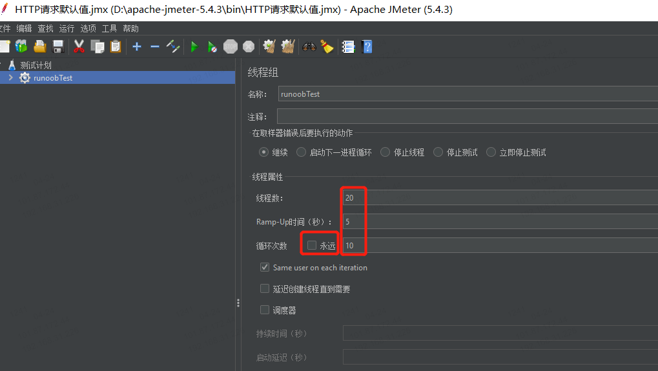
Task: Start the test with green play icon
Action: coord(194,46)
